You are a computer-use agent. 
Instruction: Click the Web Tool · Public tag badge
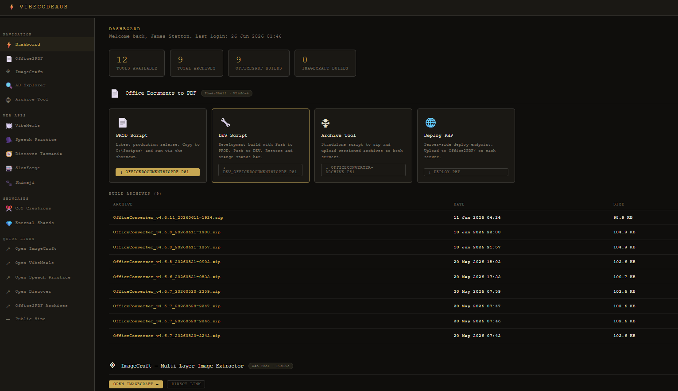(x=271, y=366)
